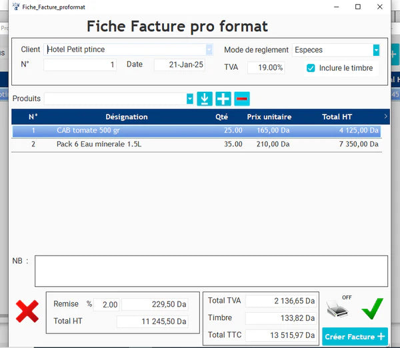Click the Total HT field 11 245,50 Da

[153, 321]
